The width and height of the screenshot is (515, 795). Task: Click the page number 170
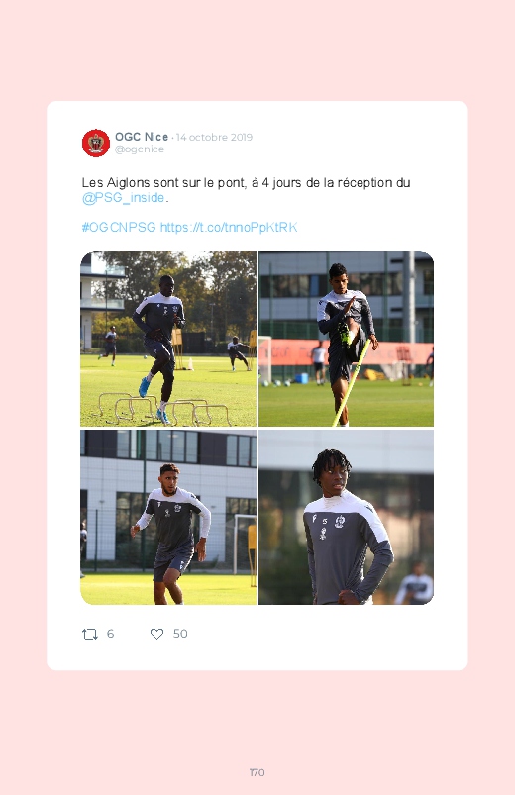(x=257, y=772)
